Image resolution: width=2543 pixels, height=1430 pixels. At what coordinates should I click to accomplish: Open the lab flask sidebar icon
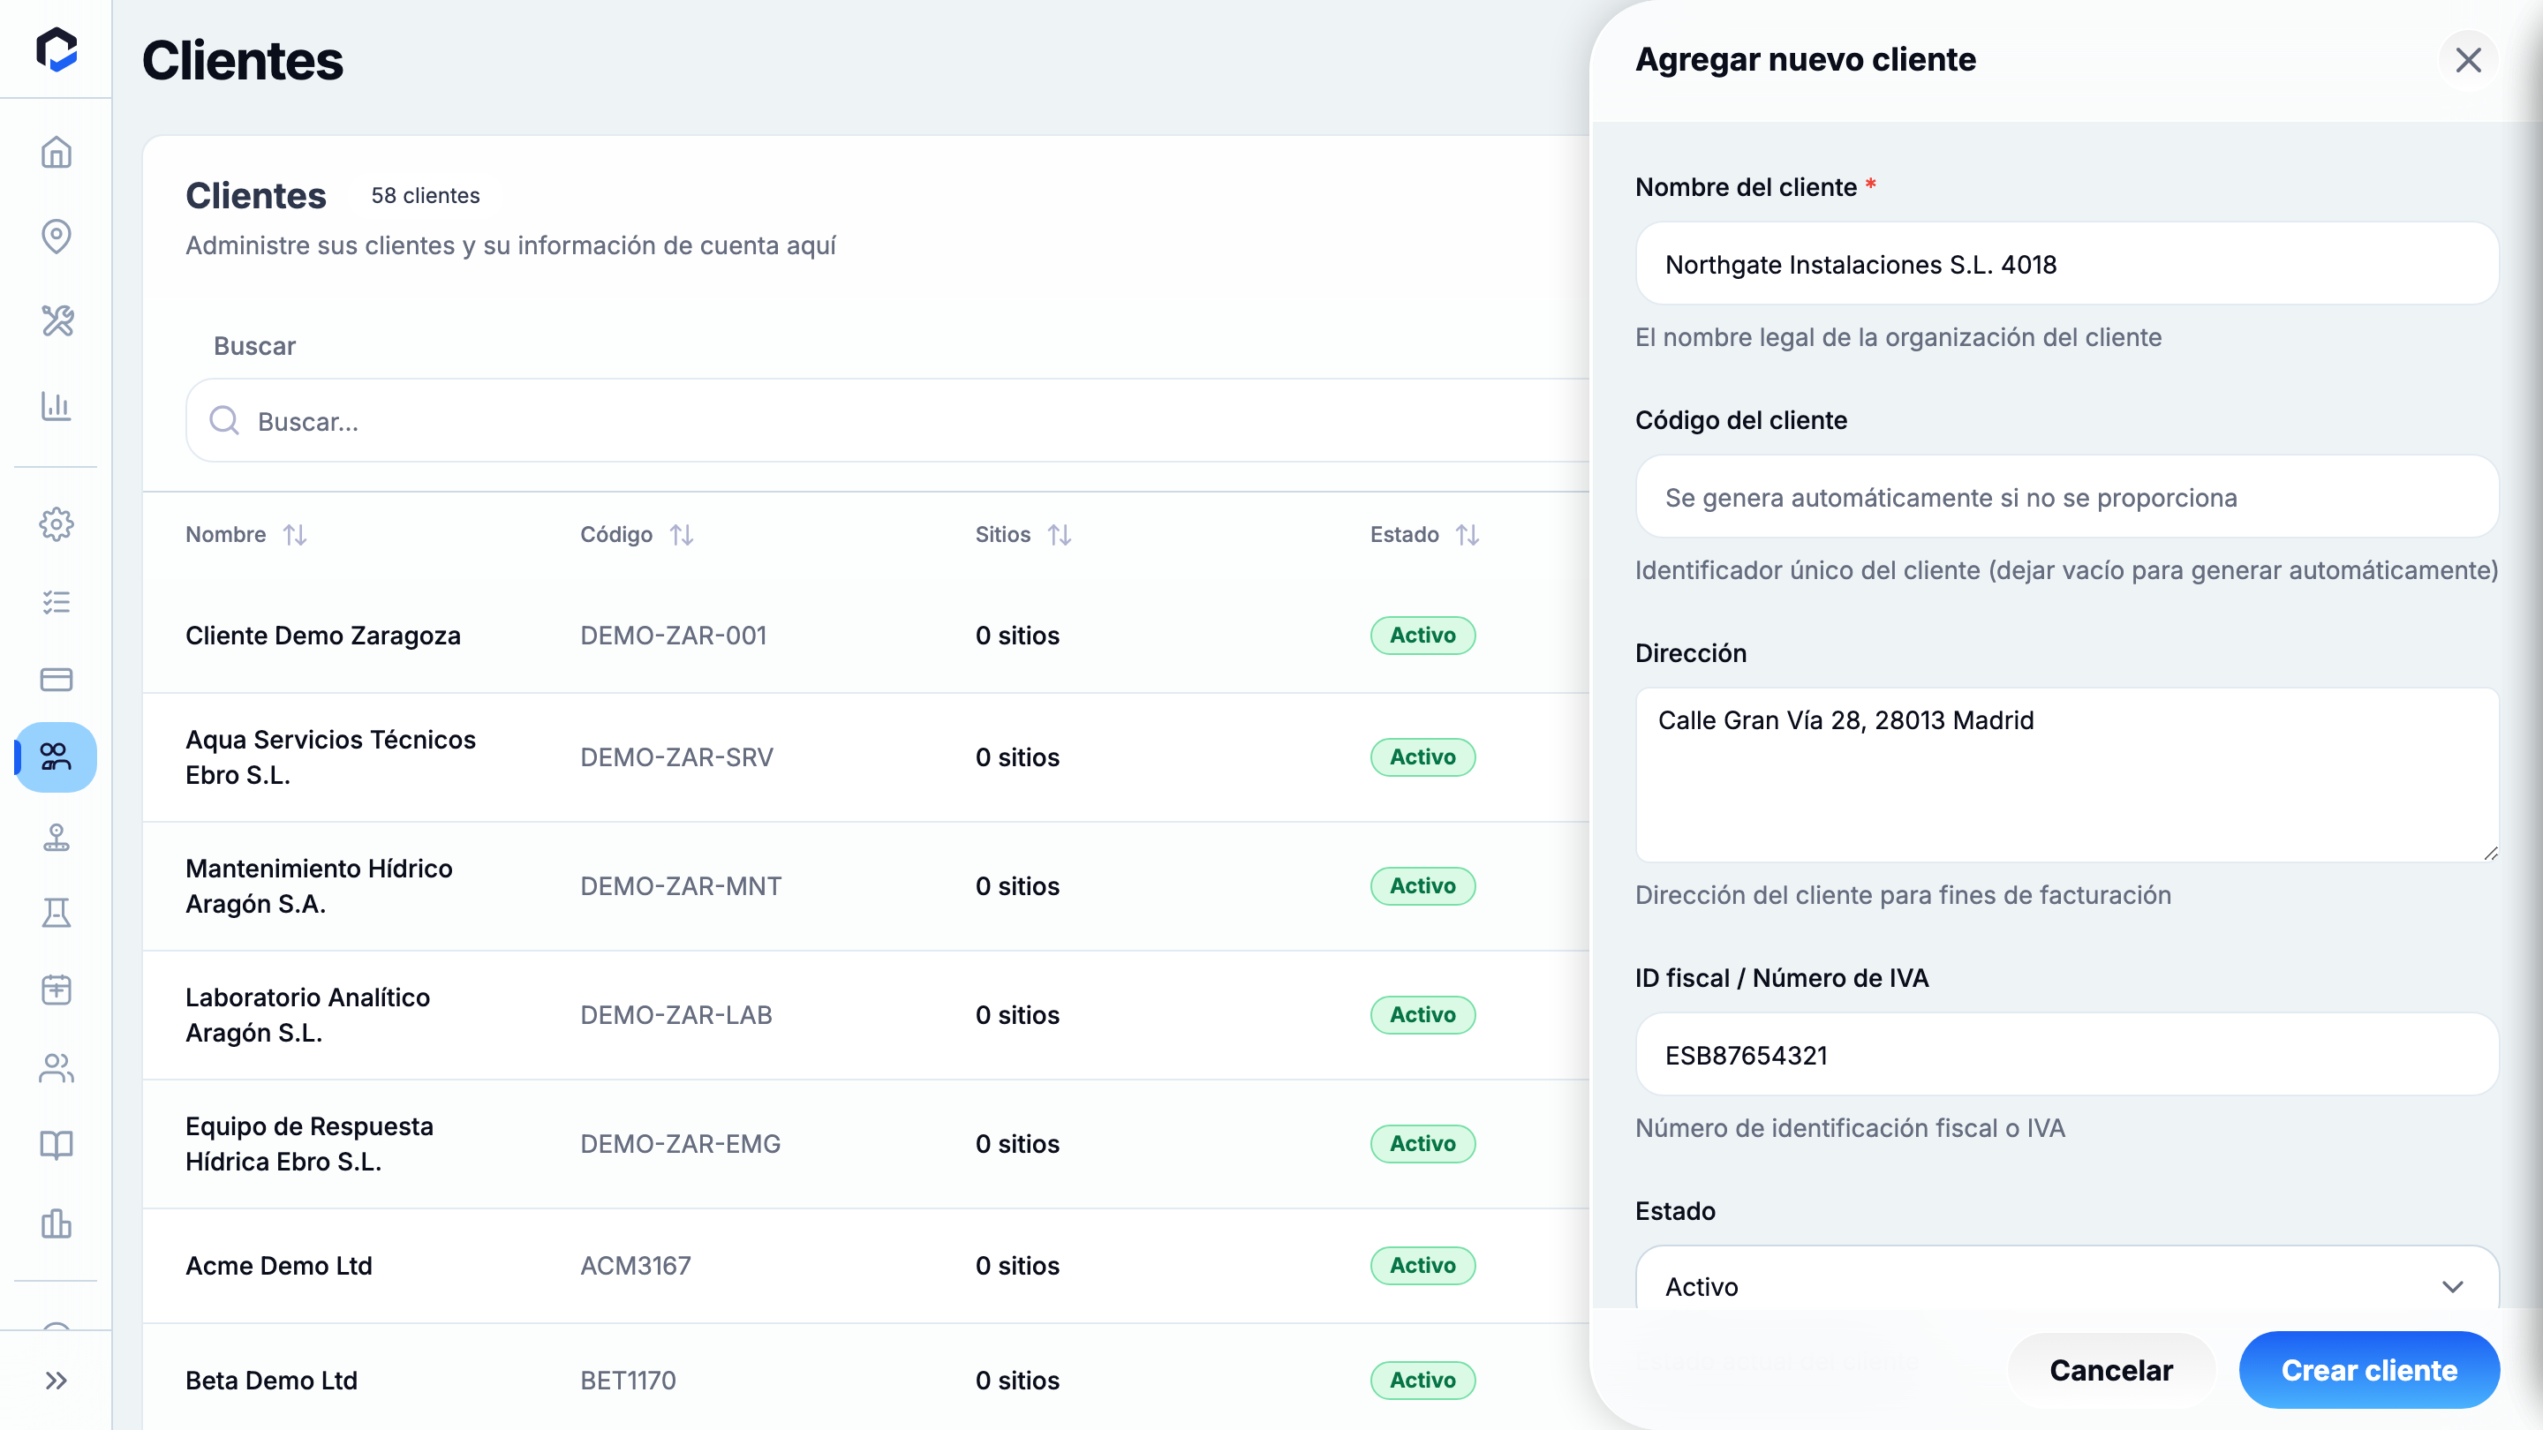pos(57,913)
